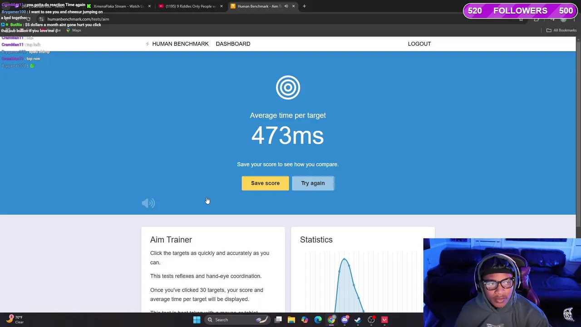Open the Dashboard page
This screenshot has height=327, width=581.
click(233, 44)
